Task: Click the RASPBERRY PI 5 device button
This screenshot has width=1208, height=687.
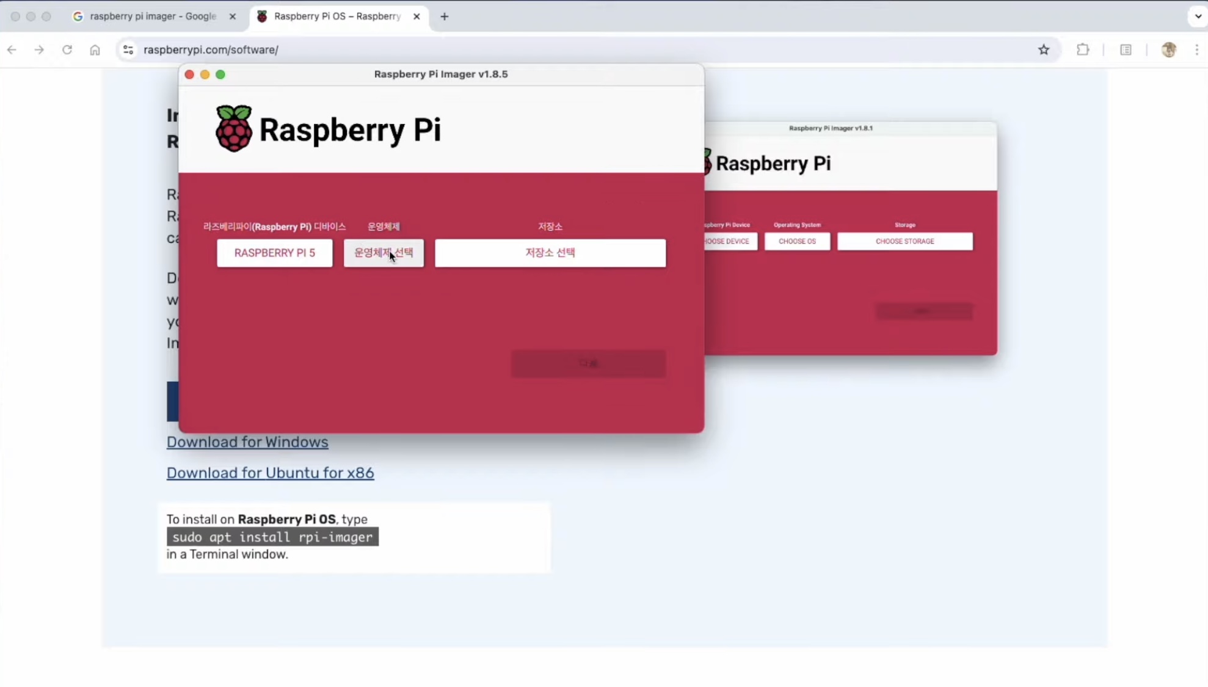Action: point(274,253)
